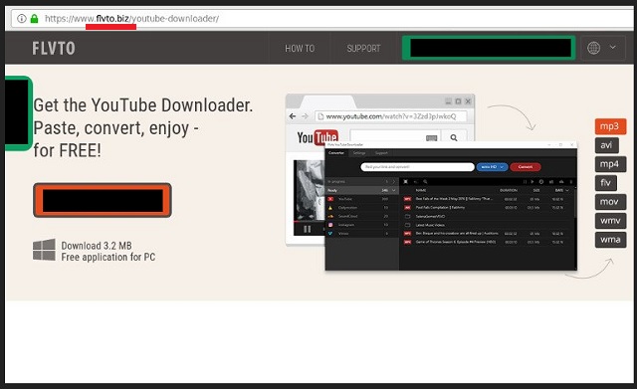The width and height of the screenshot is (637, 389).
Task: Open the FLVTO logo home link
Action: click(54, 49)
